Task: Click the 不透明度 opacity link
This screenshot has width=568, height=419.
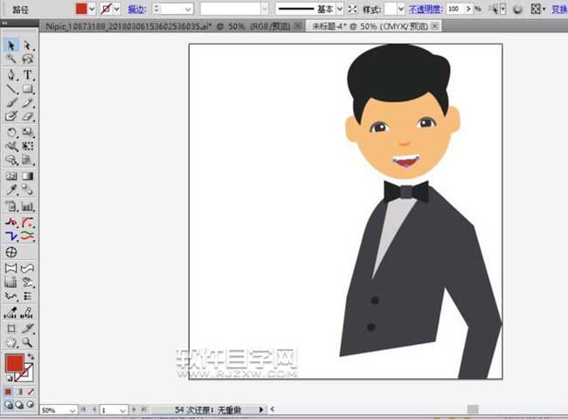Action: 426,8
